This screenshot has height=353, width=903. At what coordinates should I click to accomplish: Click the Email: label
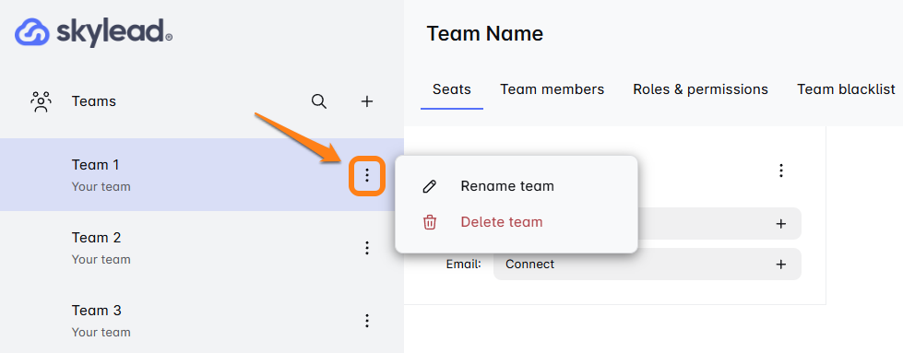point(464,265)
